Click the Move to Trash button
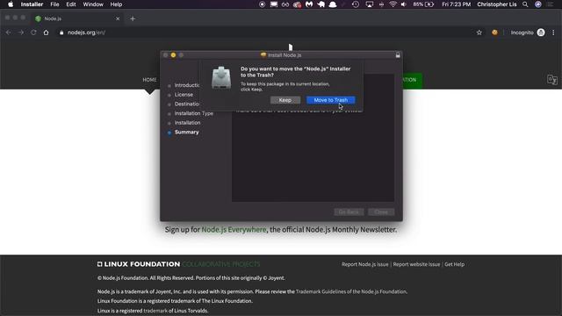Image resolution: width=562 pixels, height=316 pixels. tap(330, 100)
